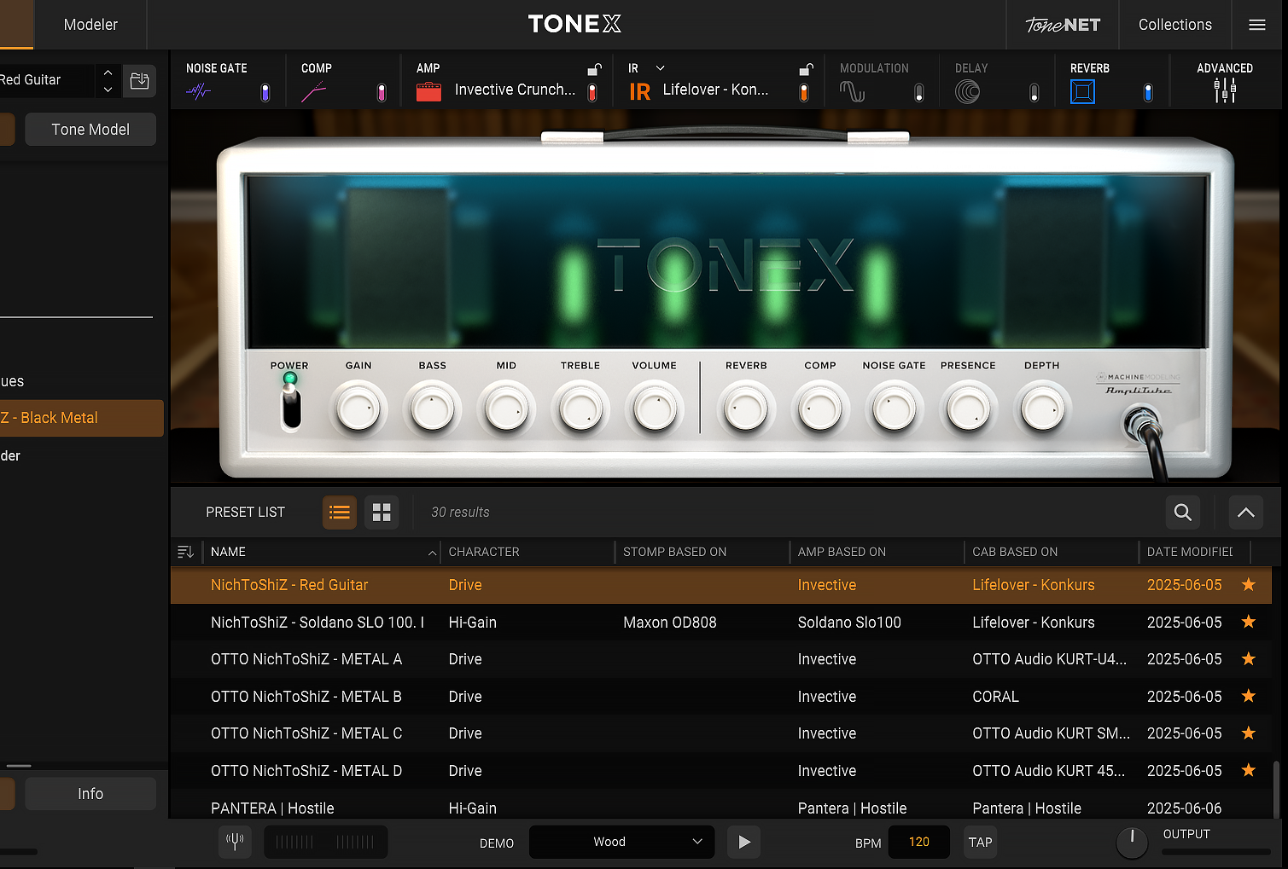This screenshot has height=869, width=1288.
Task: Select the Tone Model tab
Action: coord(90,130)
